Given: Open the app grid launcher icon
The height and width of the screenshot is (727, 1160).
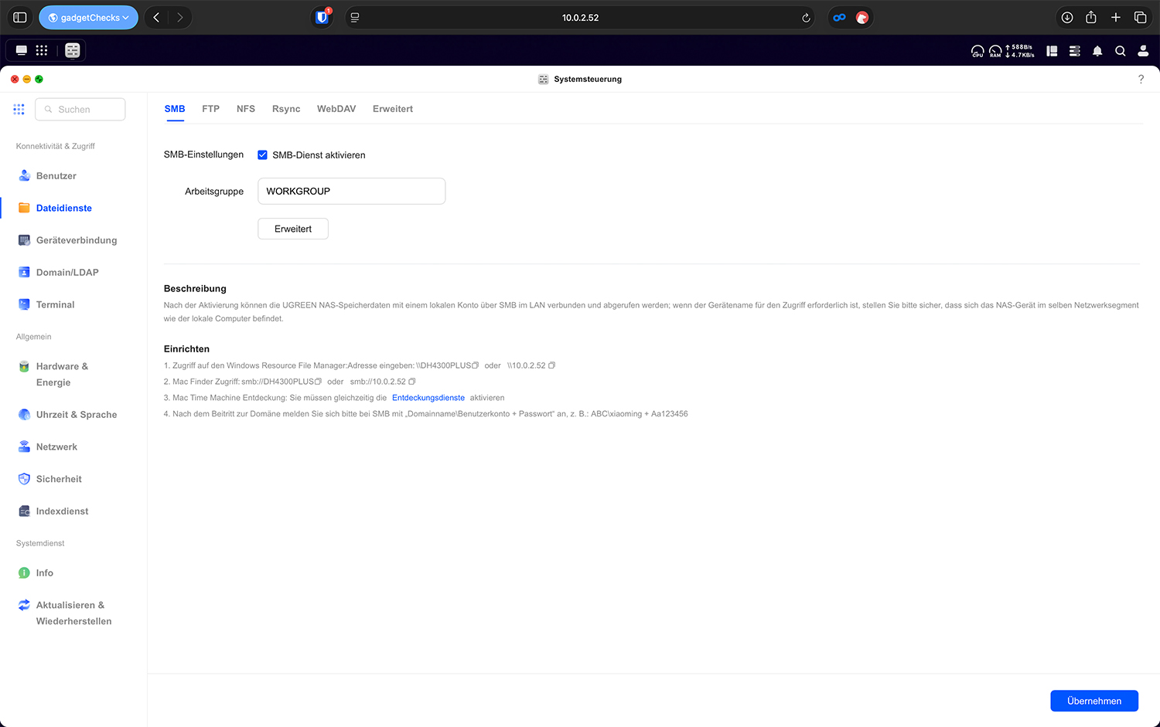Looking at the screenshot, I should pos(42,50).
